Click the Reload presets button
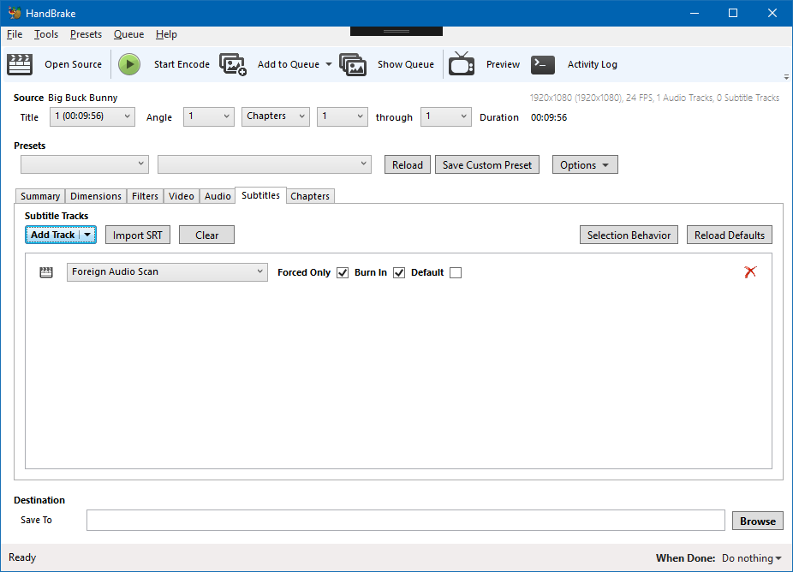793x572 pixels. coord(408,165)
